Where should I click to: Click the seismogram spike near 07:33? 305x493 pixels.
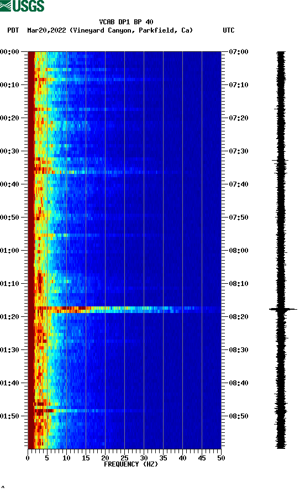(x=280, y=161)
